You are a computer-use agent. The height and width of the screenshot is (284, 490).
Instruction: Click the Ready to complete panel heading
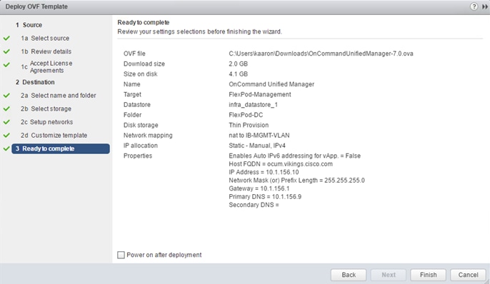coord(144,22)
